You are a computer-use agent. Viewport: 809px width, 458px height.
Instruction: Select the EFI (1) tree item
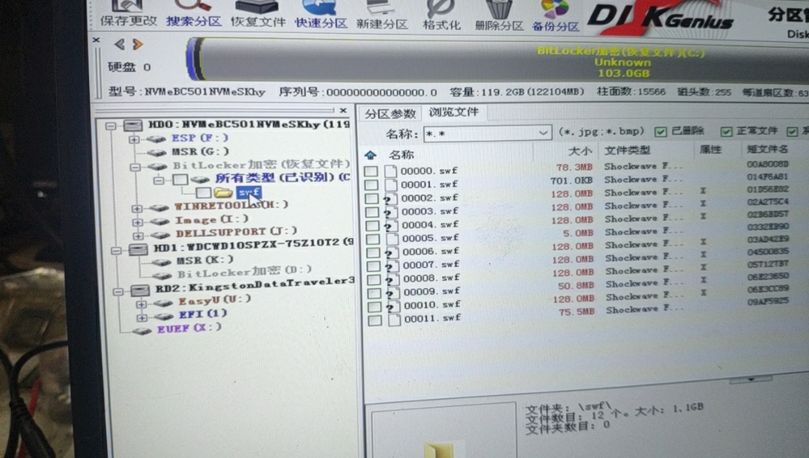click(x=203, y=314)
